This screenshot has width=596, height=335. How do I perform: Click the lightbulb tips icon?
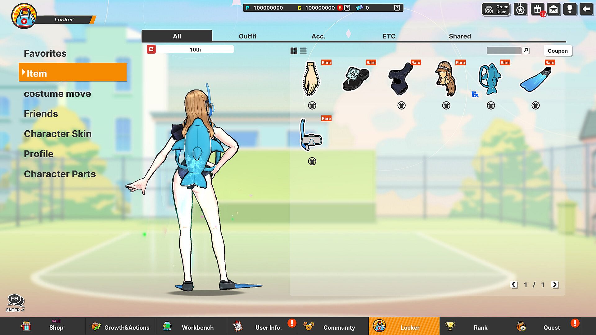pos(570,9)
